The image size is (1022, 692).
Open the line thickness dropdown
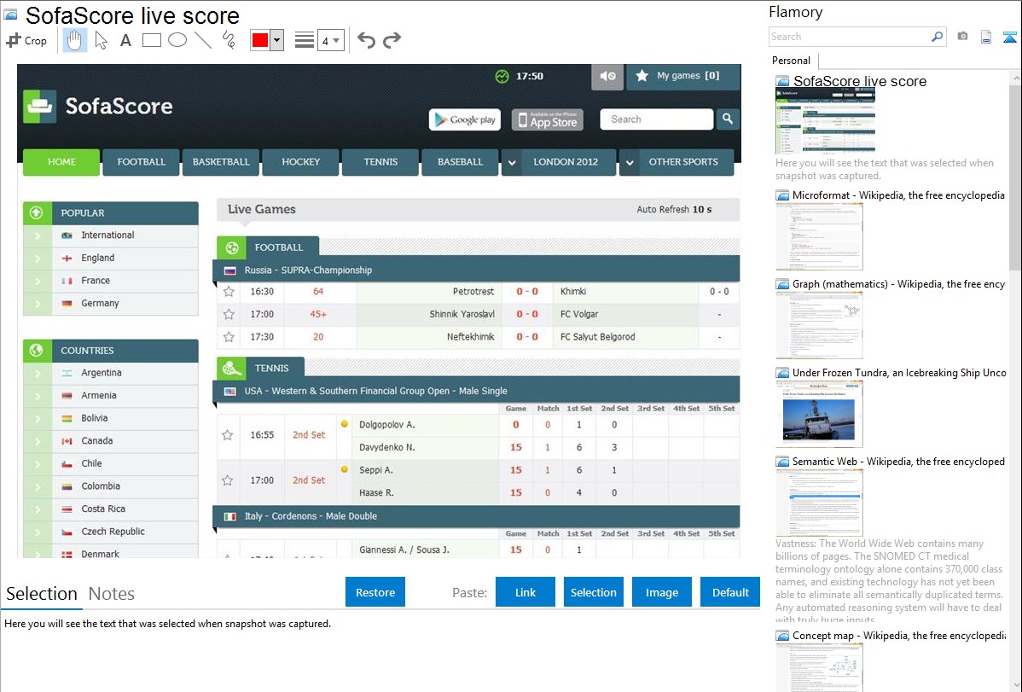click(x=331, y=41)
